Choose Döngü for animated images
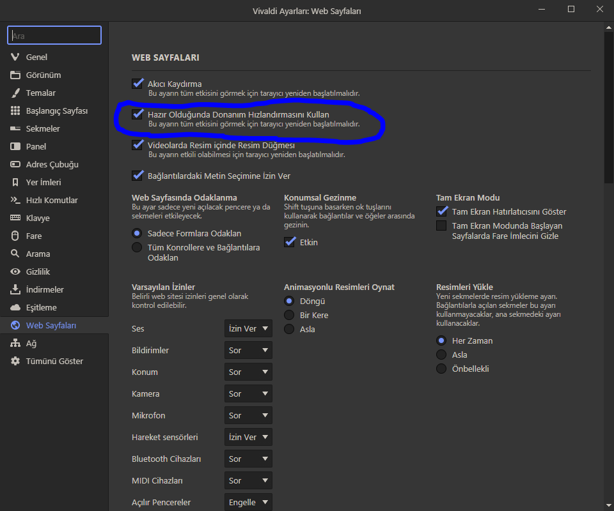Viewport: 614px width, 511px height. pos(289,301)
